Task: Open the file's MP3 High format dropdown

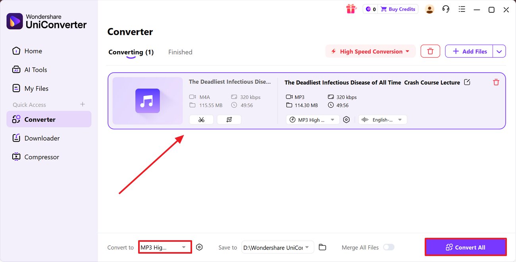Action: (x=313, y=119)
